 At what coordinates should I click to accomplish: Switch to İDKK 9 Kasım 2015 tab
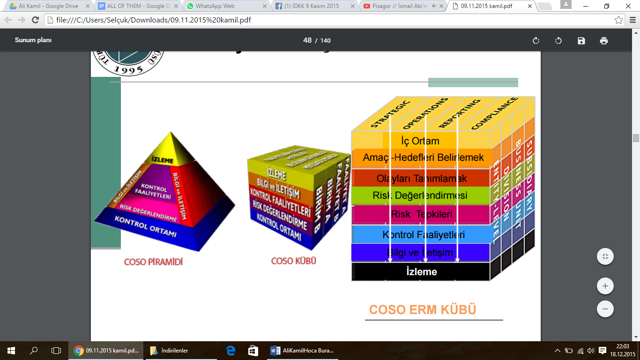click(x=313, y=7)
